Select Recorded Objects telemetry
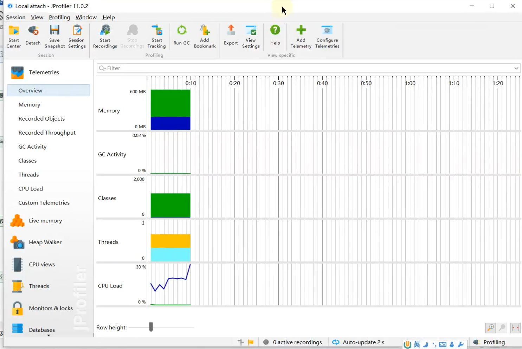The width and height of the screenshot is (522, 349). tap(41, 119)
